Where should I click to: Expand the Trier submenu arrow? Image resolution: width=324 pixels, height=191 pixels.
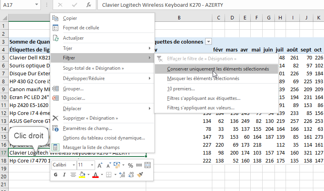click(x=149, y=48)
